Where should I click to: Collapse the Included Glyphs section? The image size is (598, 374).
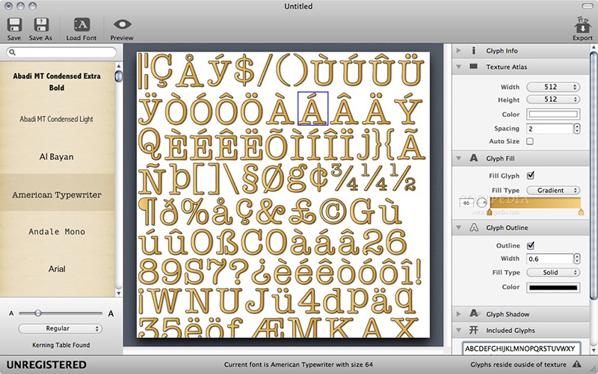(x=459, y=330)
